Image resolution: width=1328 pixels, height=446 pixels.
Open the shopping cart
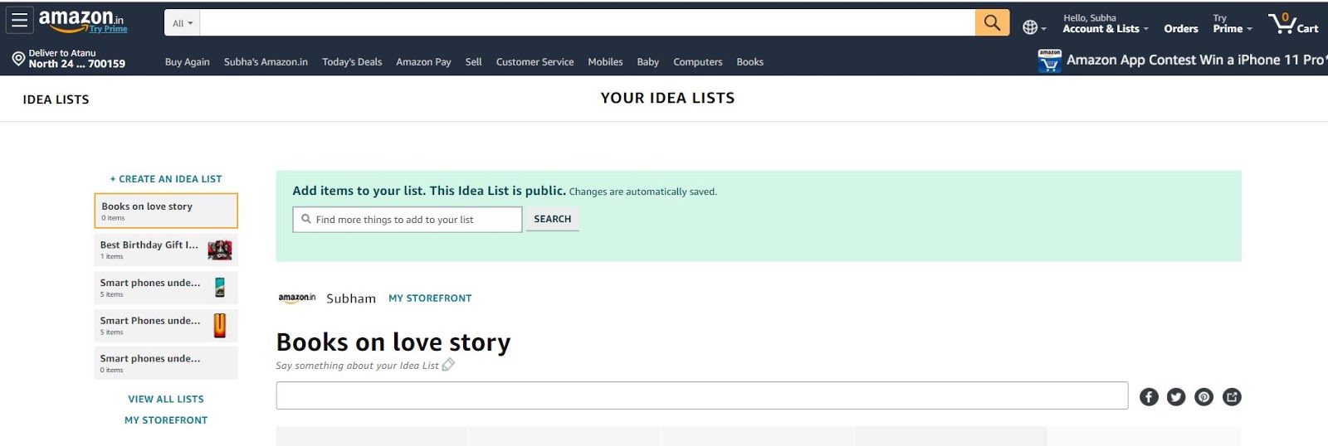pos(1293,23)
